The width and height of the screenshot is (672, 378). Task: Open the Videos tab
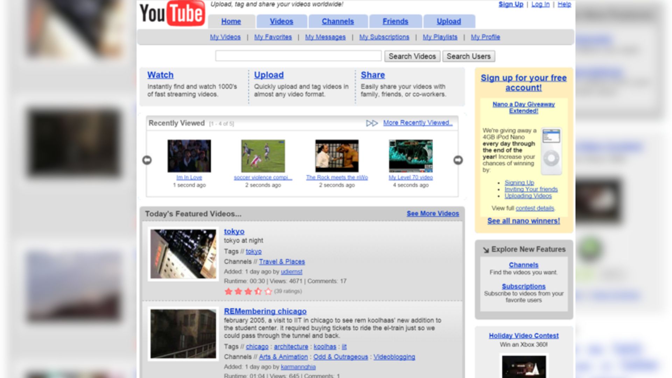pos(281,21)
